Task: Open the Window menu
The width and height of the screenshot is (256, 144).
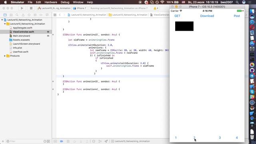Action: [x=78, y=2]
